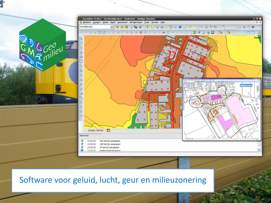Click the color legend icon beside coordinates
Screen dimensions: 271x203
[108, 131]
